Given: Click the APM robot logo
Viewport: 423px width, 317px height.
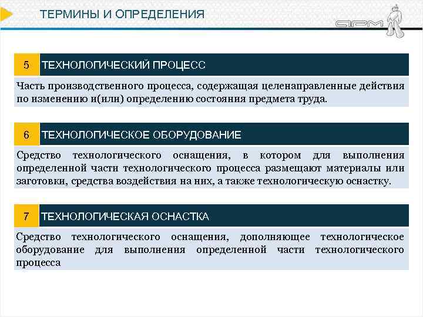Looking at the screenshot, I should point(370,21).
